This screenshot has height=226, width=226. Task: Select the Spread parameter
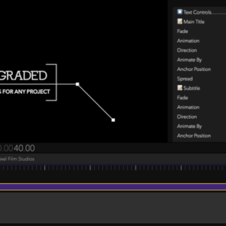[185, 79]
